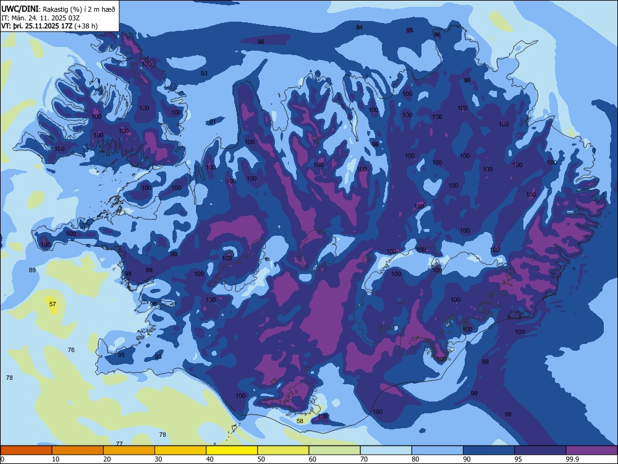Viewport: 618px width, 464px height.
Task: Click the indigo 95–99.9 legend swatch
Action: [540, 450]
